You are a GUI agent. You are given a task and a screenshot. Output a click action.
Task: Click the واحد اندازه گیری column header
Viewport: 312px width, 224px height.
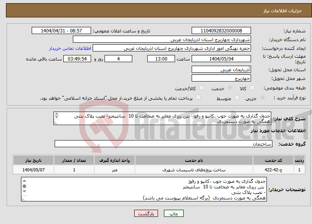[114, 160]
